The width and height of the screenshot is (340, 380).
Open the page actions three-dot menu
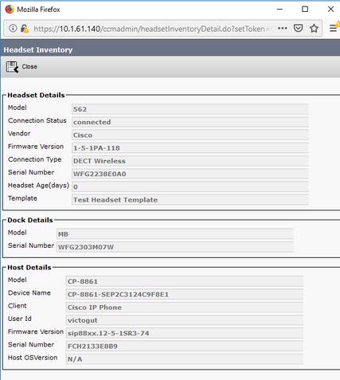[x=283, y=28]
